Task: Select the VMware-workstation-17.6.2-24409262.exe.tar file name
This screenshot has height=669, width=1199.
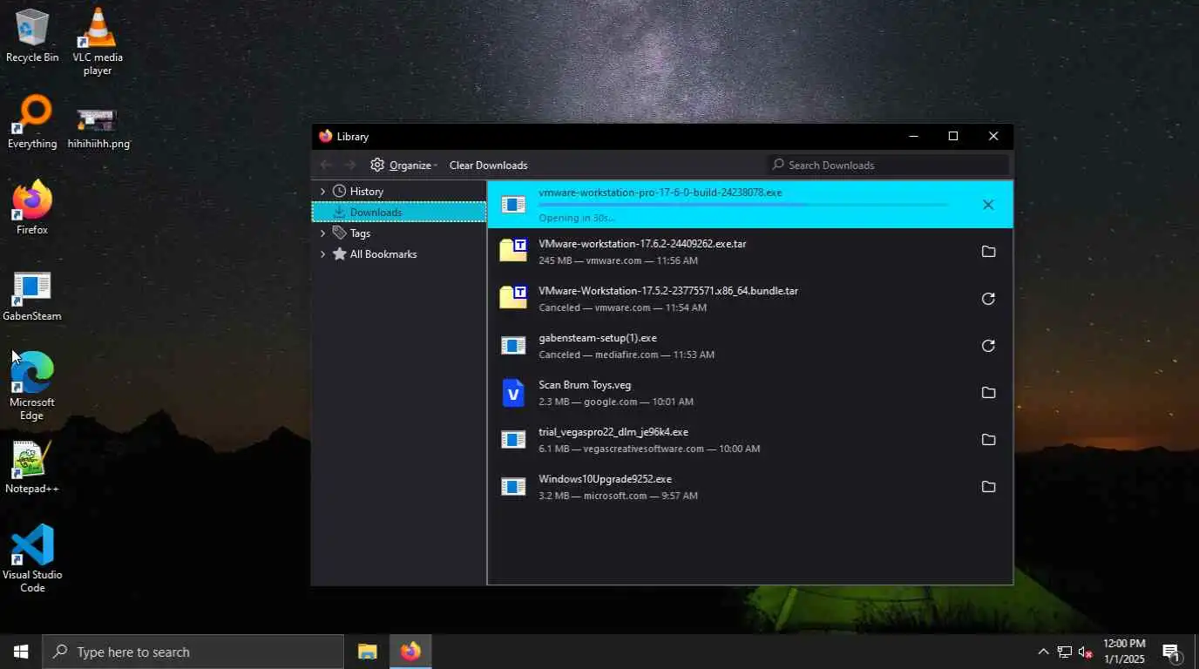Action: click(x=642, y=244)
